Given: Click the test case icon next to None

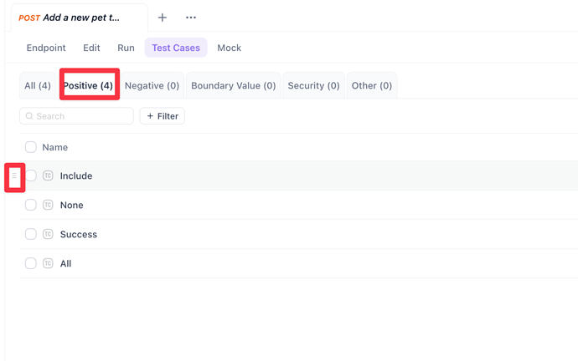Looking at the screenshot, I should click(x=48, y=206).
